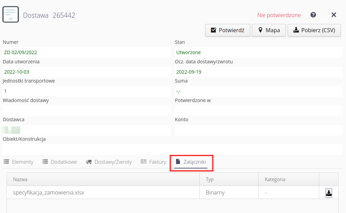Select the Faktury tab

click(153, 162)
